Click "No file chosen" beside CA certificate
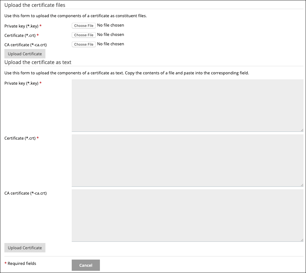The height and width of the screenshot is (273, 306). pyautogui.click(x=111, y=44)
